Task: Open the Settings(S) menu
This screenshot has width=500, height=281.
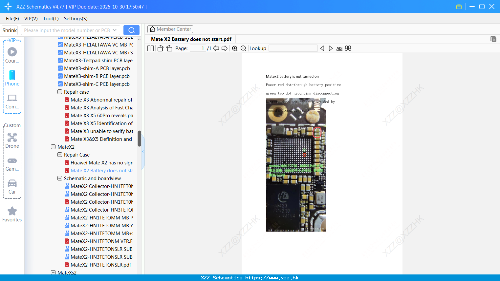Action: [x=76, y=19]
